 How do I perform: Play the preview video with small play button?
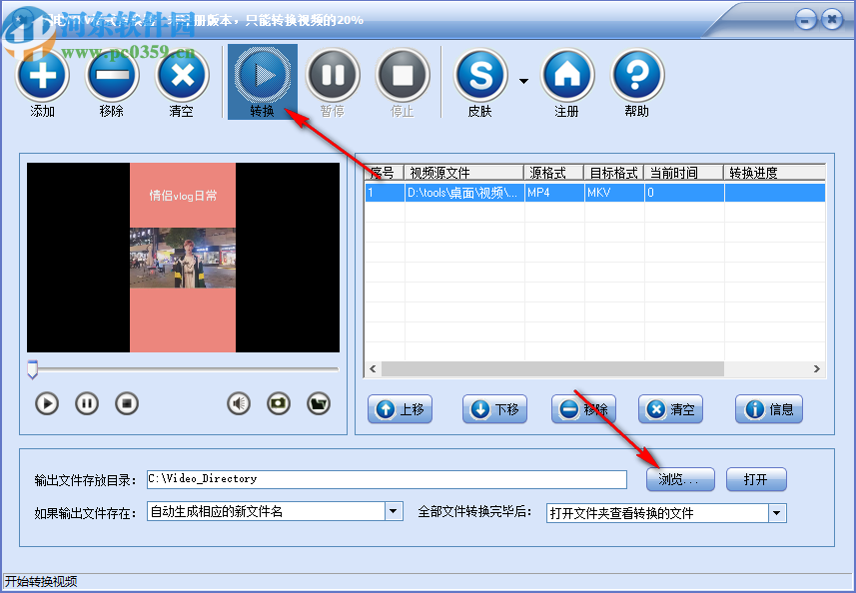(47, 403)
